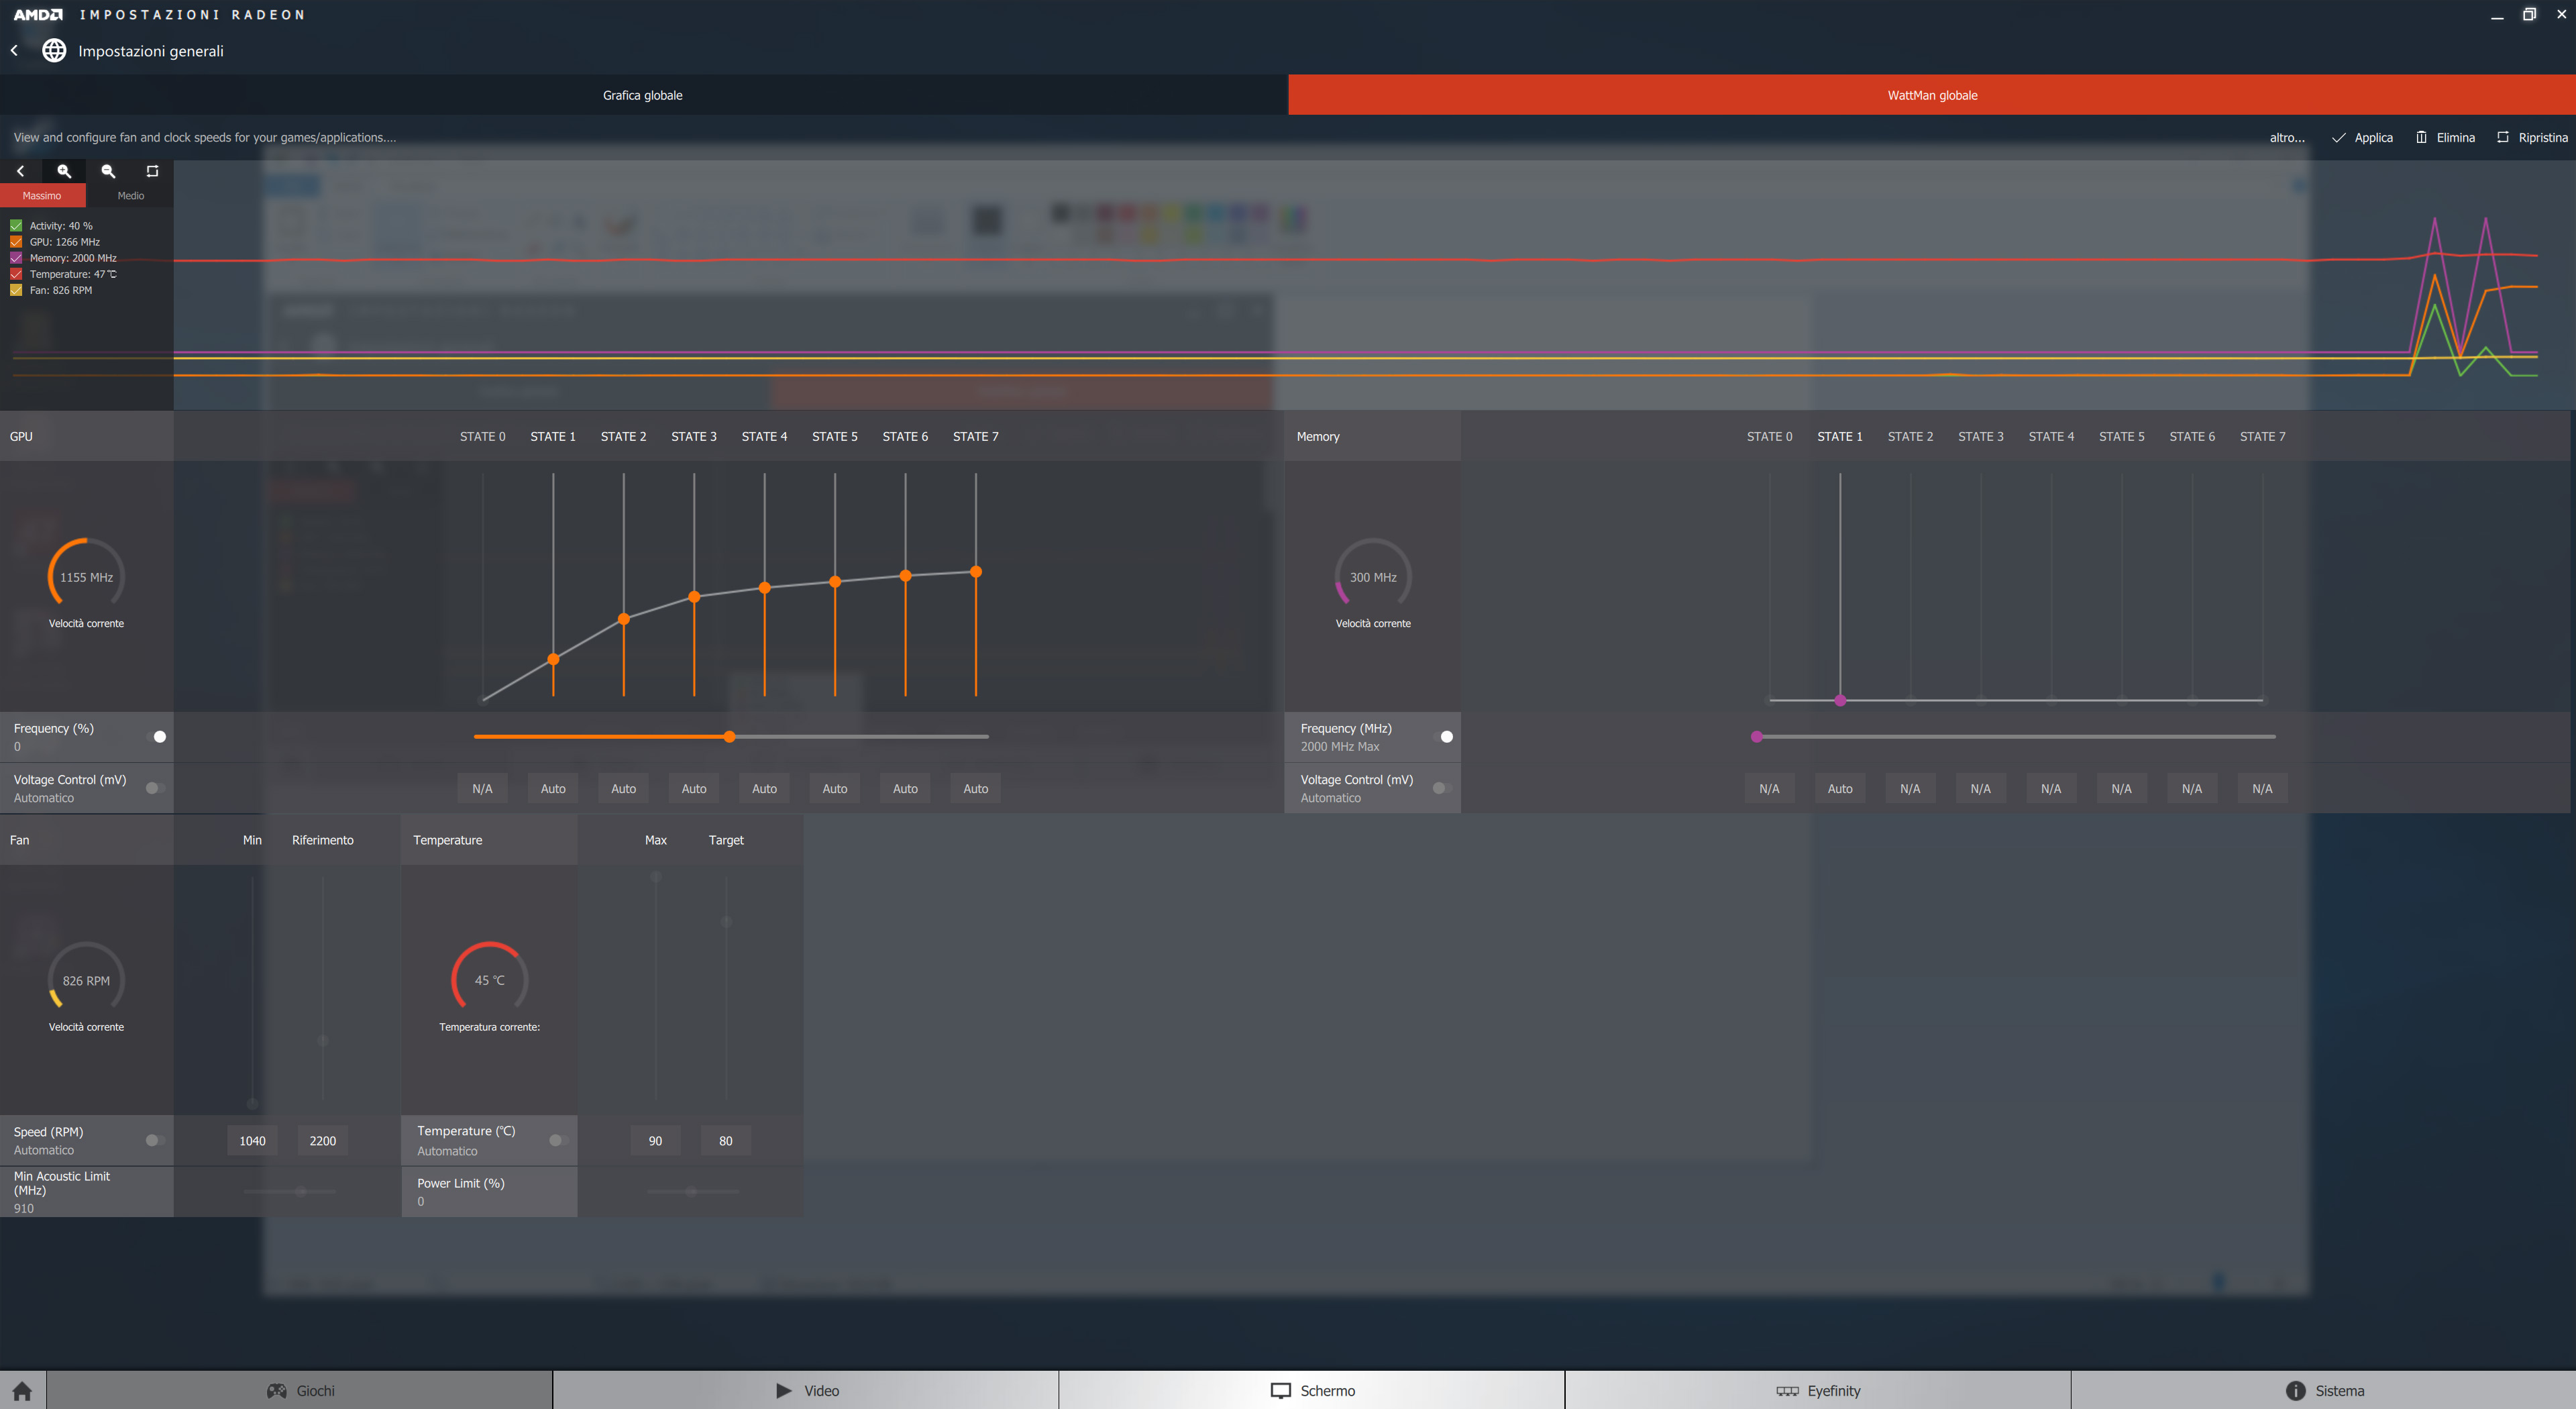Image resolution: width=2576 pixels, height=1409 pixels.
Task: Toggle the Memory Voltage Control switch
Action: click(x=1443, y=788)
